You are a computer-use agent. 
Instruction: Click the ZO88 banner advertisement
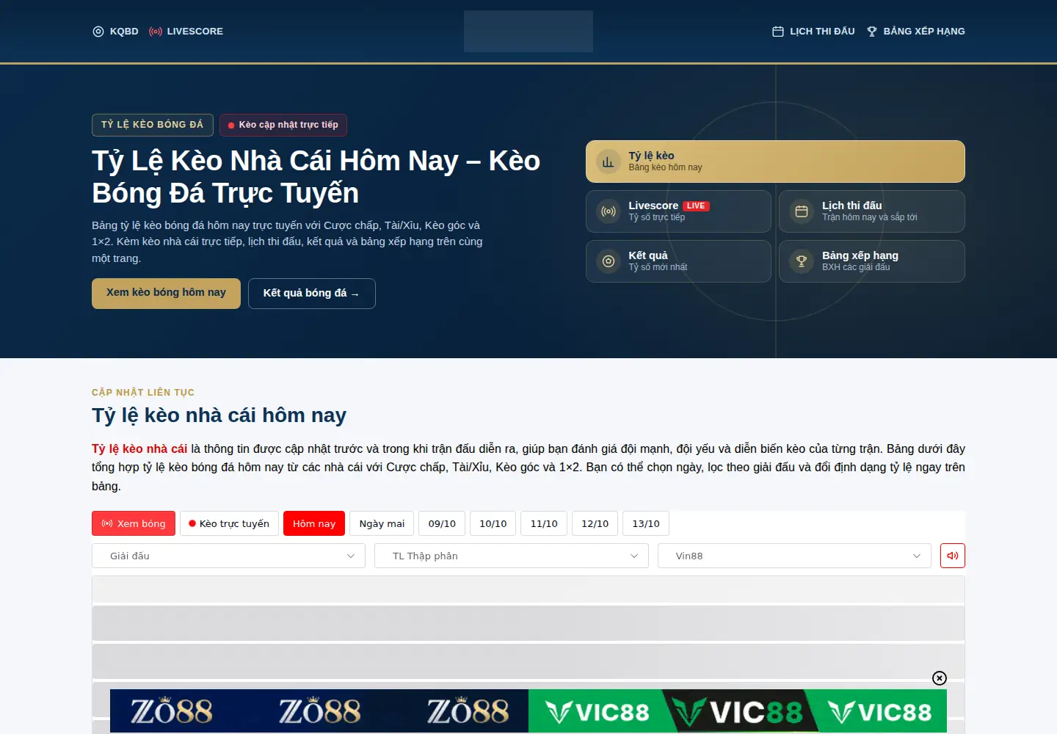coord(319,711)
